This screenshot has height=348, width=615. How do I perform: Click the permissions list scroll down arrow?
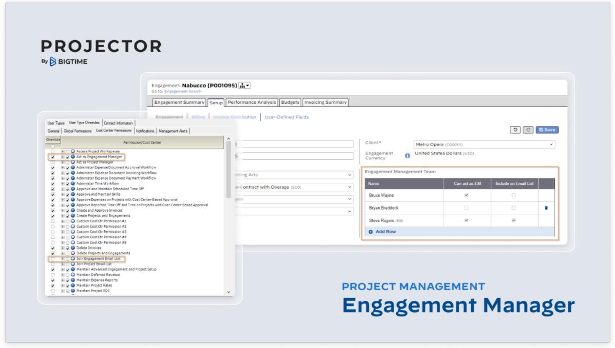coord(228,292)
